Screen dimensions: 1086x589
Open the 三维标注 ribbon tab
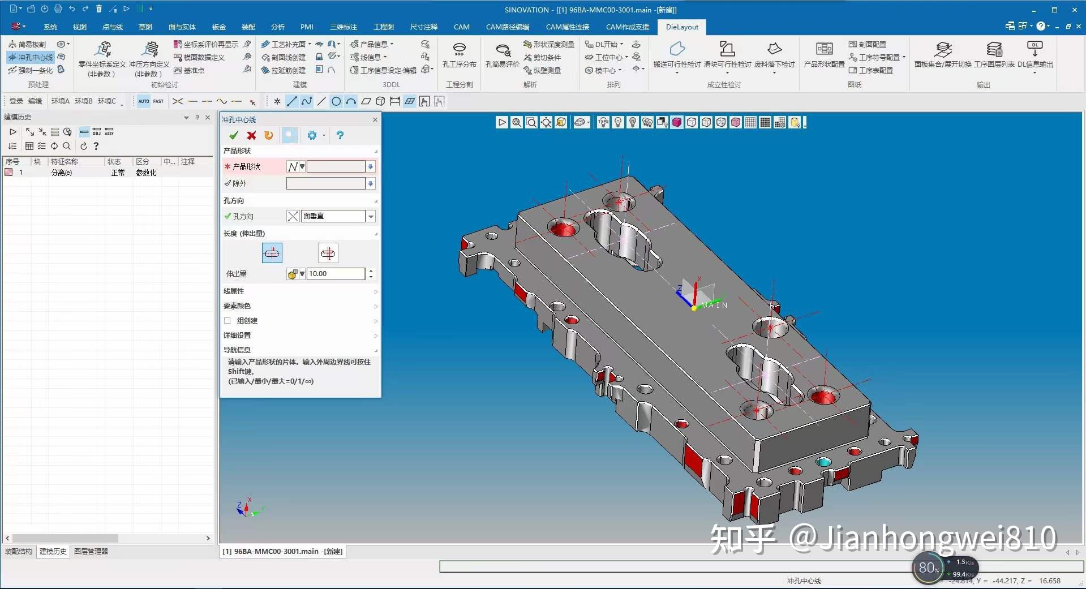(342, 27)
